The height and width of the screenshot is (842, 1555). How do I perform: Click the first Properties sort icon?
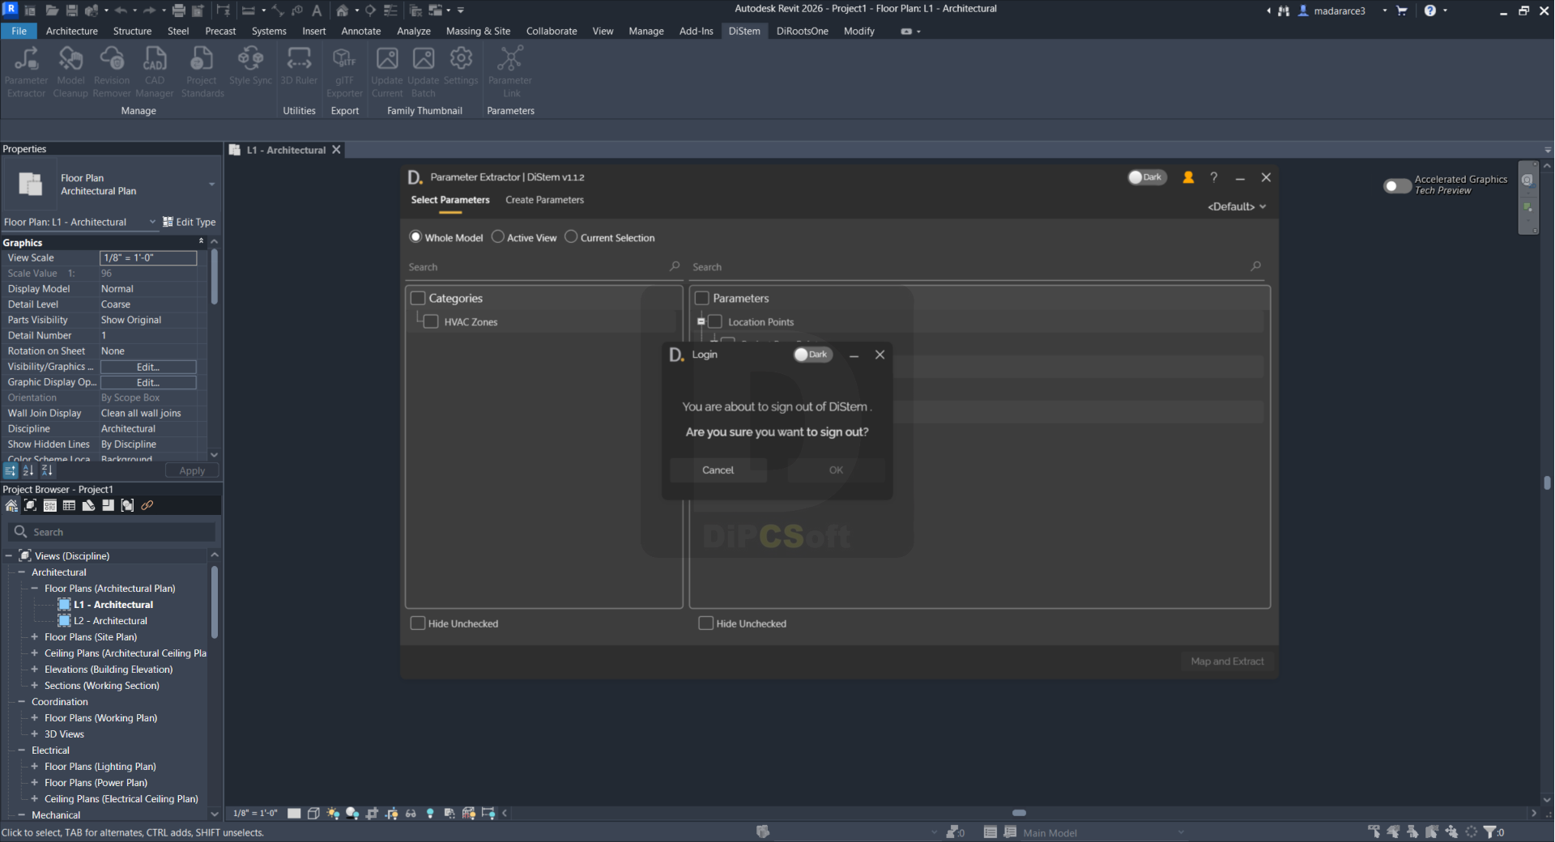tap(11, 470)
